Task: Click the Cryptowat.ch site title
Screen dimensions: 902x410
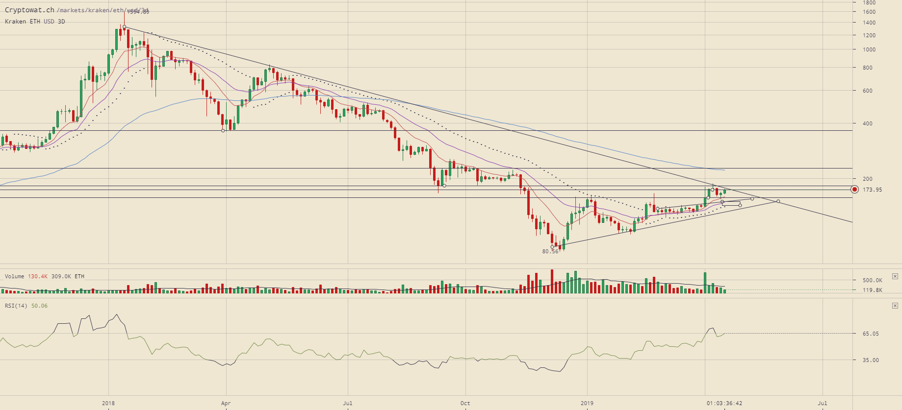Action: pyautogui.click(x=29, y=10)
